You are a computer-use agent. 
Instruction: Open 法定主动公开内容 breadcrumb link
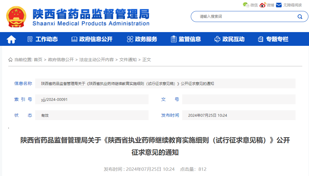click(x=96, y=60)
